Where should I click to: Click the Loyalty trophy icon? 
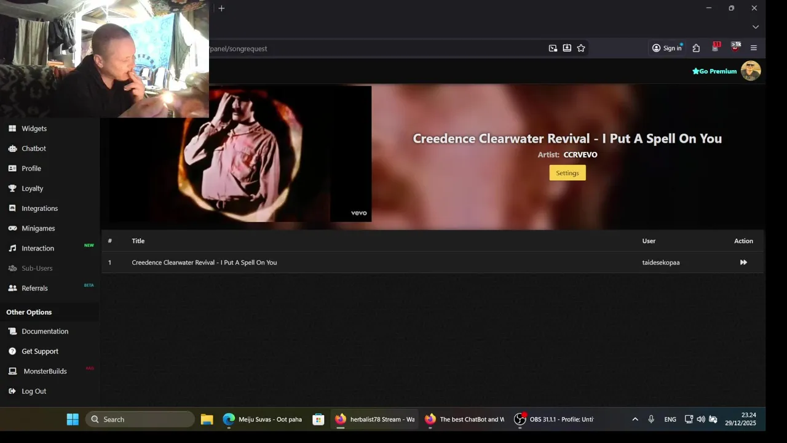(12, 188)
